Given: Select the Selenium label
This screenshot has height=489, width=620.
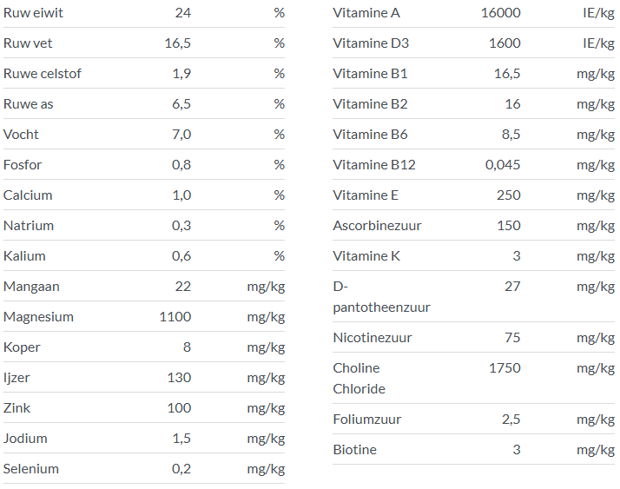Looking at the screenshot, I should pyautogui.click(x=31, y=469).
